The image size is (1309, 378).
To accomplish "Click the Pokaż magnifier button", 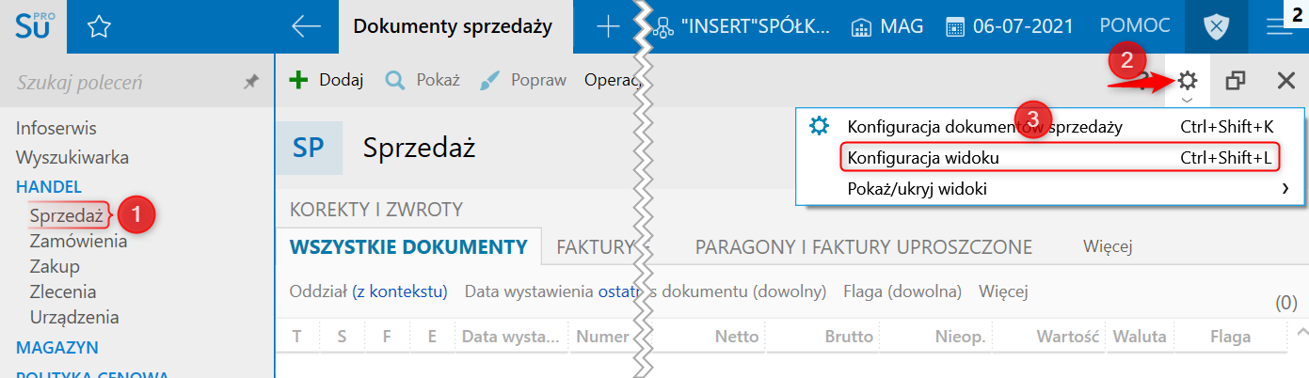I will [423, 80].
